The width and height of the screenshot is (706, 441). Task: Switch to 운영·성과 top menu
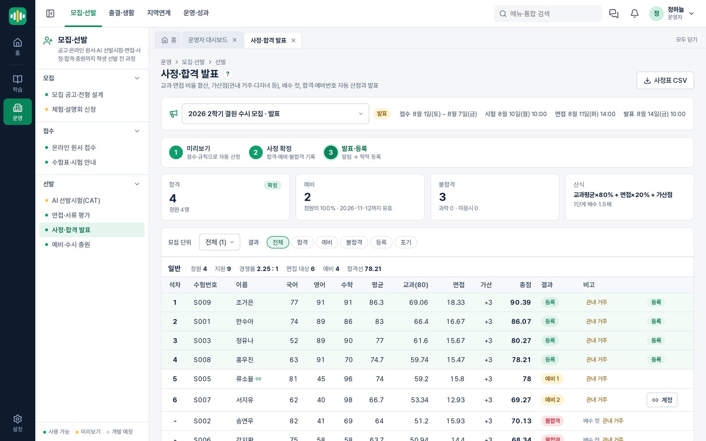click(x=196, y=13)
